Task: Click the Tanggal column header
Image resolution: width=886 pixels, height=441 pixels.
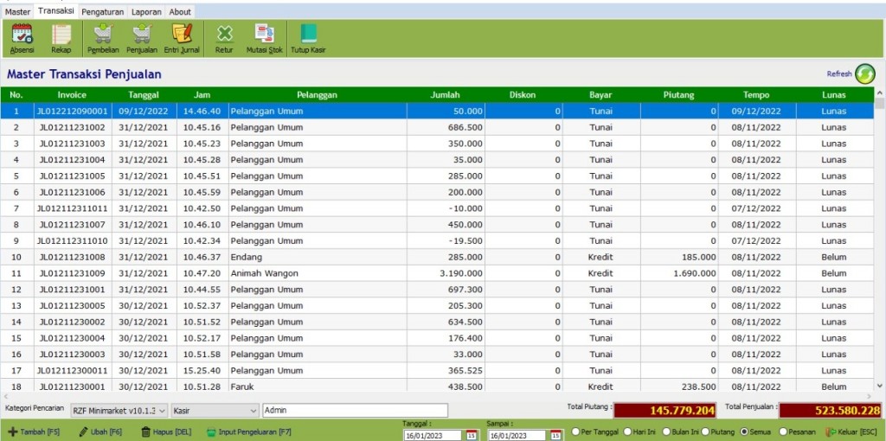Action: click(x=144, y=95)
